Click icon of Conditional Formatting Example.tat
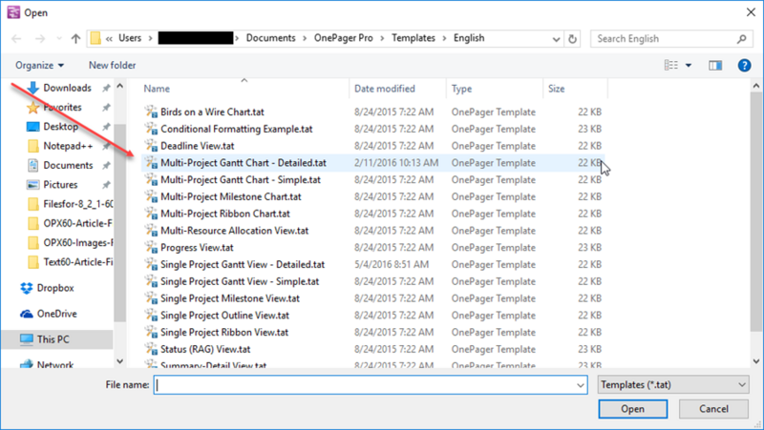 pos(151,129)
